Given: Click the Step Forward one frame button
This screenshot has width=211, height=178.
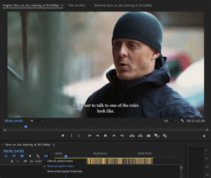Looking at the screenshot, I should [x=114, y=136].
